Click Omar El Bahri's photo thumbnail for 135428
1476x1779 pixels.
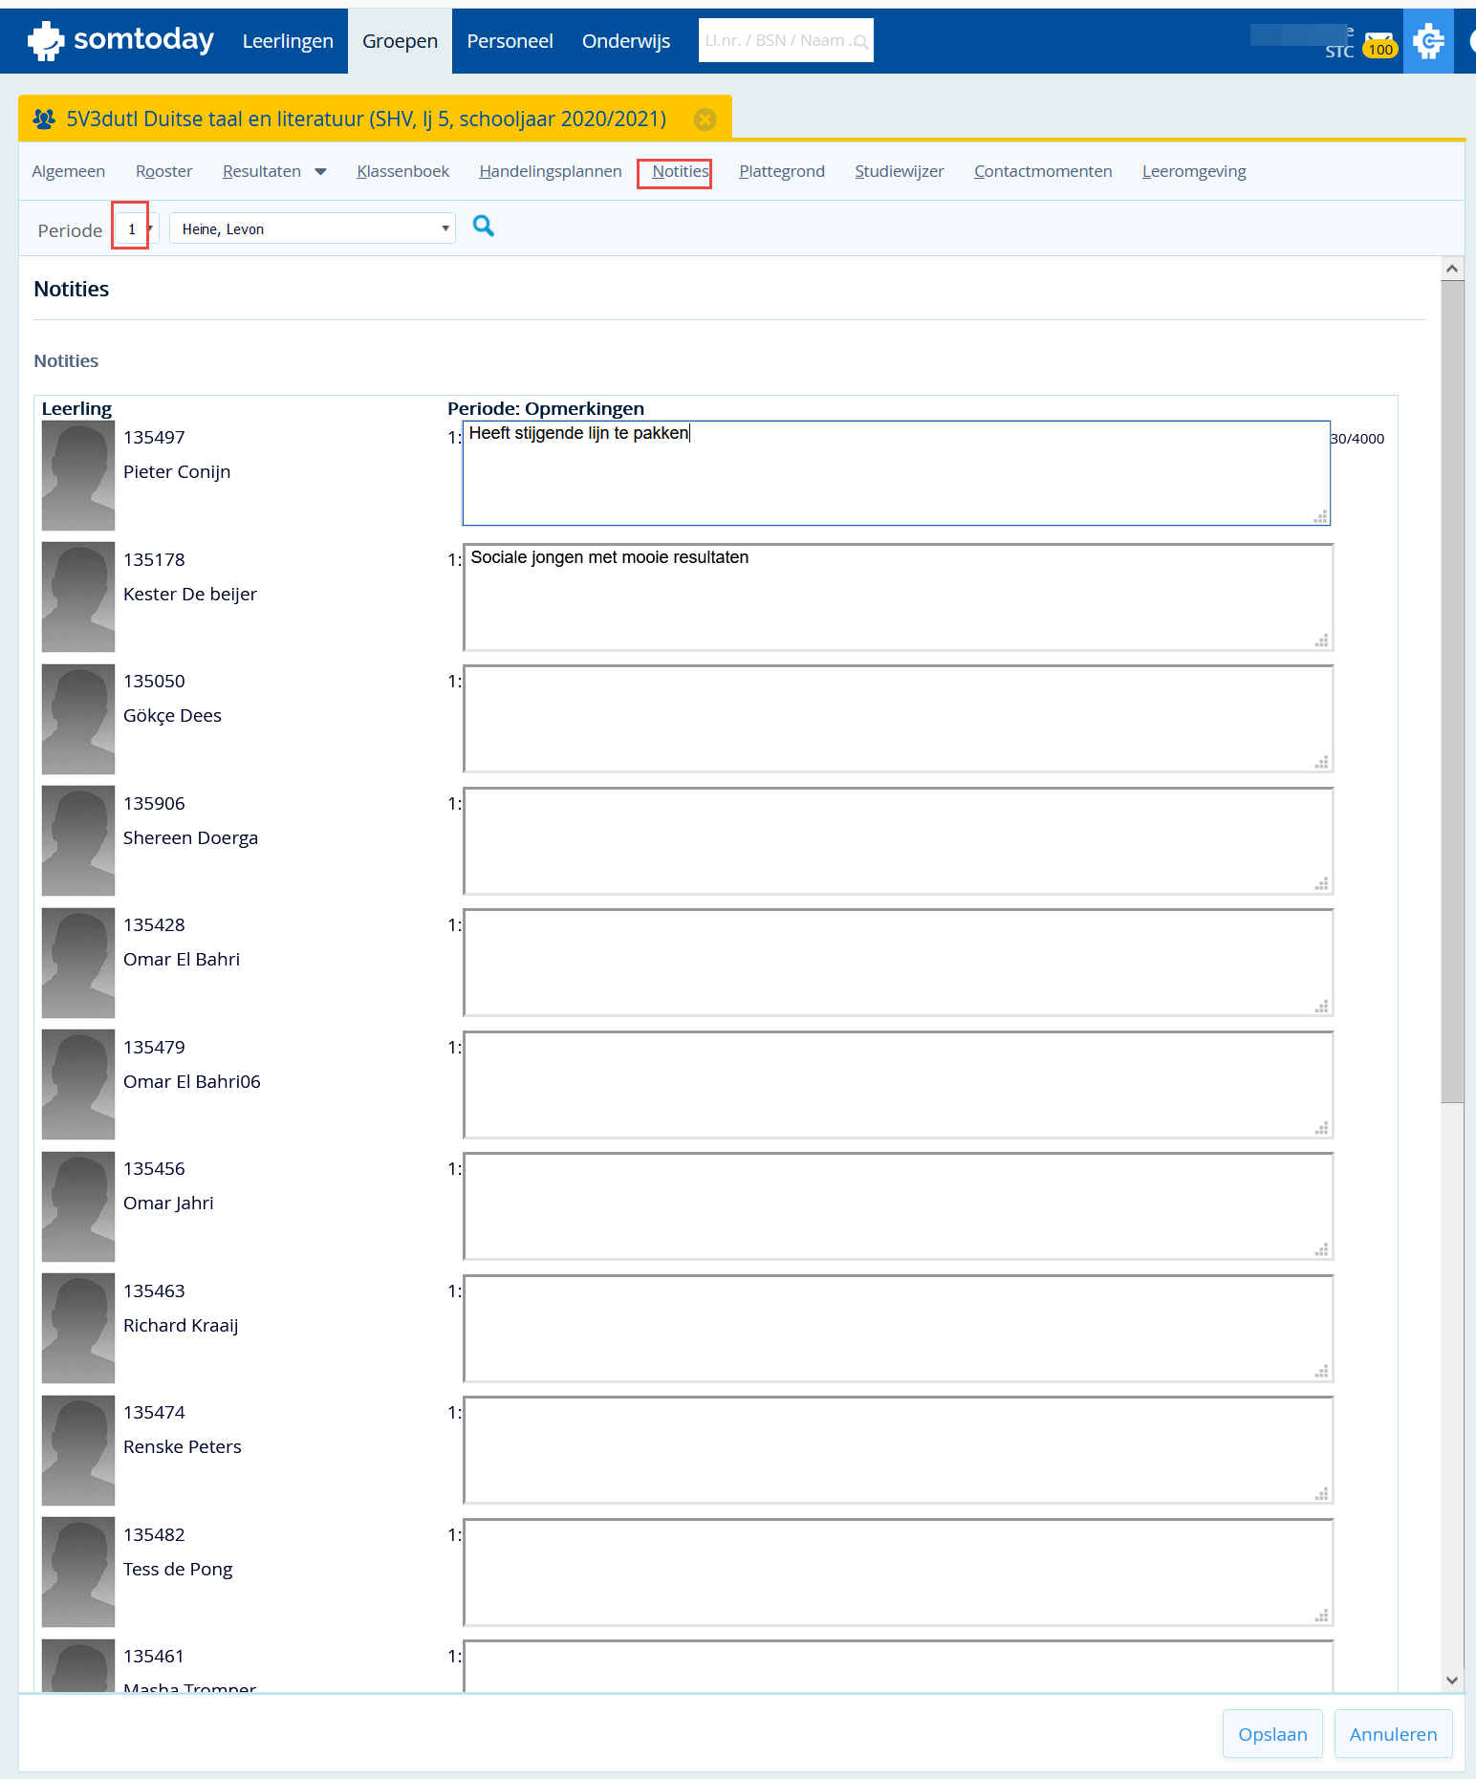(78, 963)
